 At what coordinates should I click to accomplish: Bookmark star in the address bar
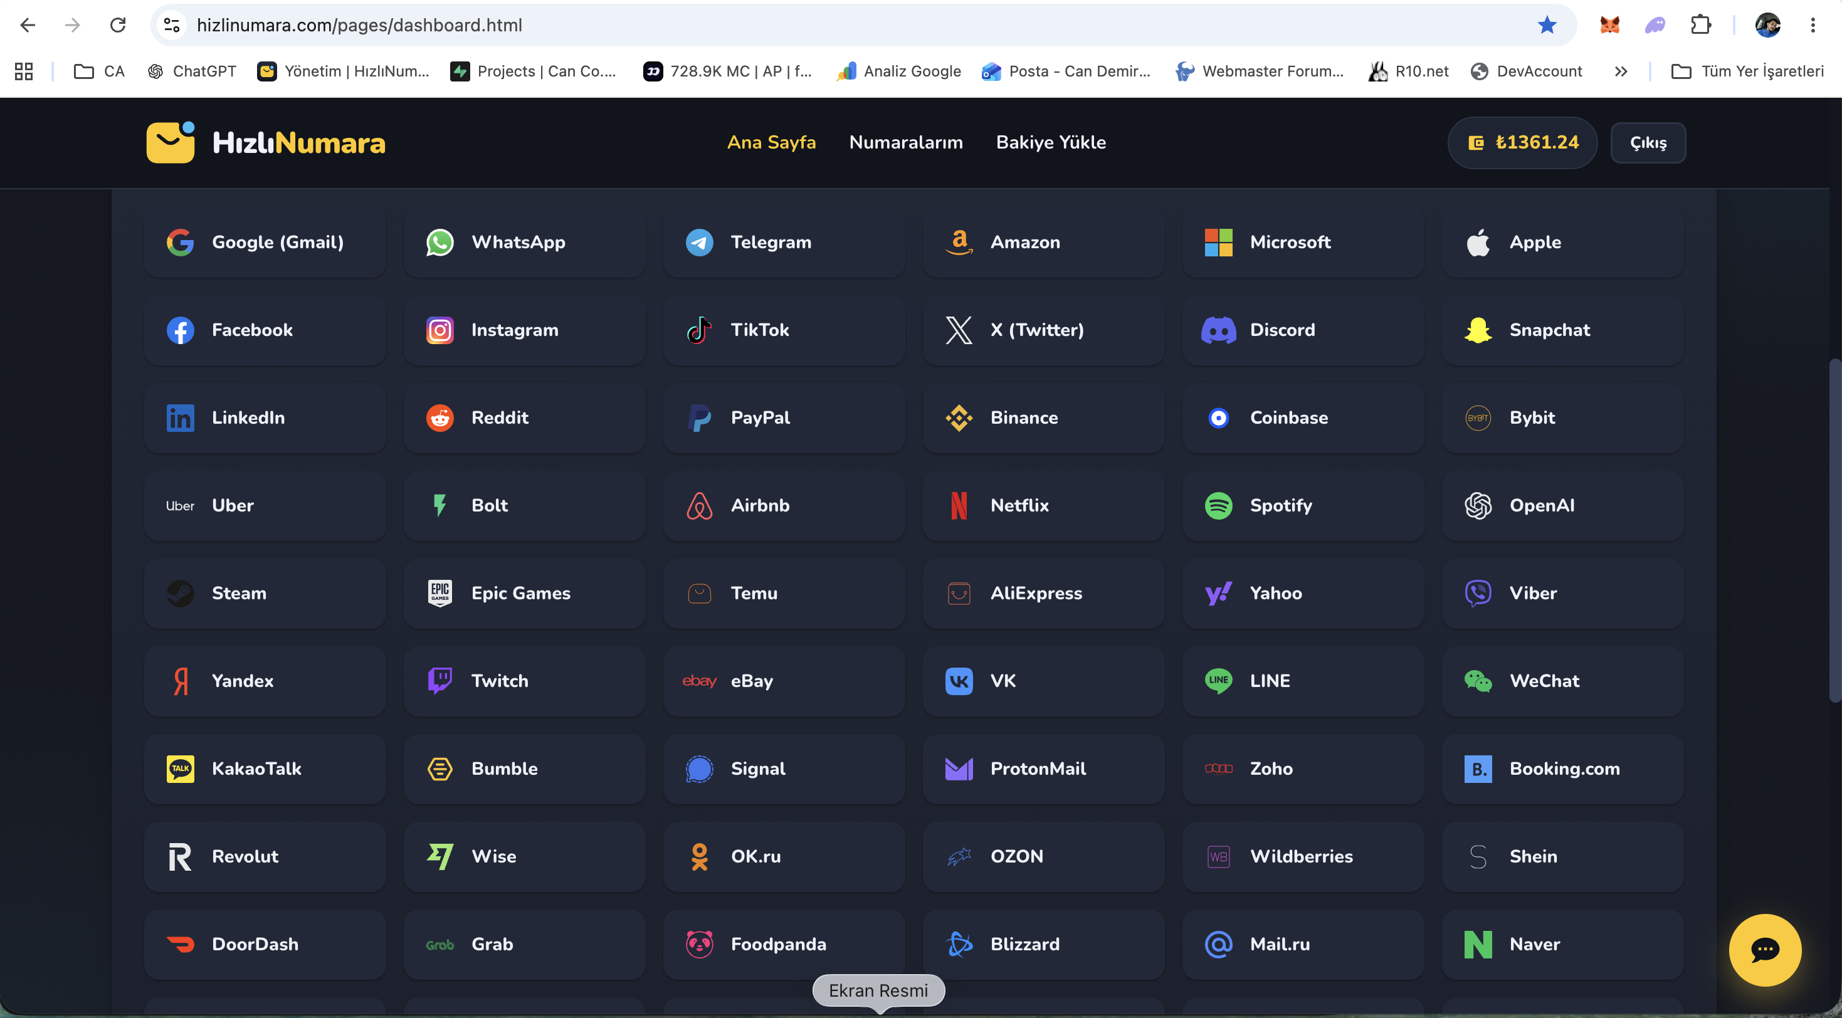(1547, 25)
